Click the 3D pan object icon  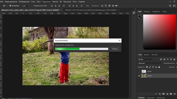pos(110,6)
